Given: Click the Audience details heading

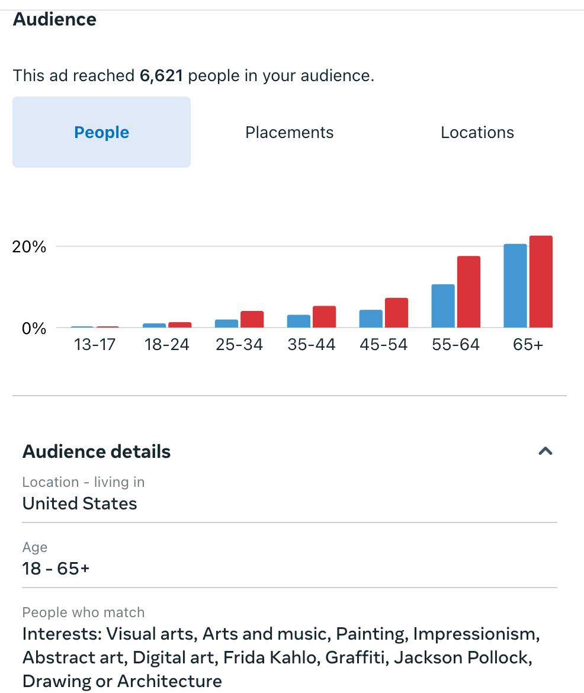Looking at the screenshot, I should tap(97, 451).
